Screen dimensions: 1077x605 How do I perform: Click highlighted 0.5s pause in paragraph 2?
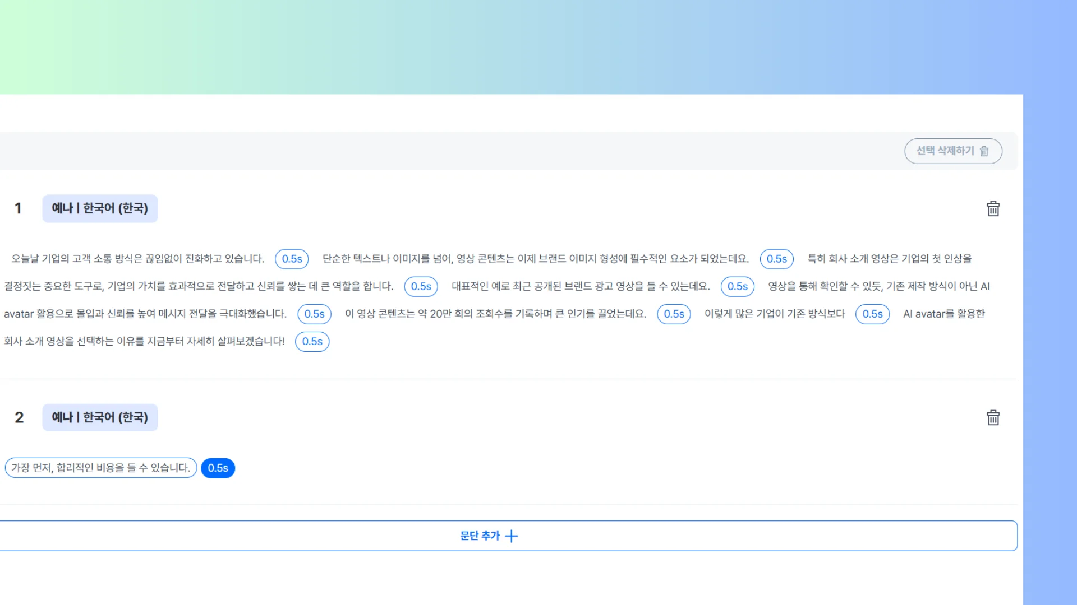click(x=218, y=468)
